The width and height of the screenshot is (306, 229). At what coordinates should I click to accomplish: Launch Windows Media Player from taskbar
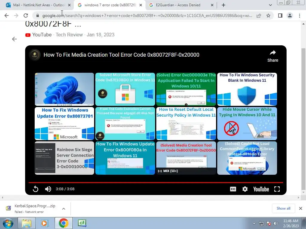(x=44, y=223)
